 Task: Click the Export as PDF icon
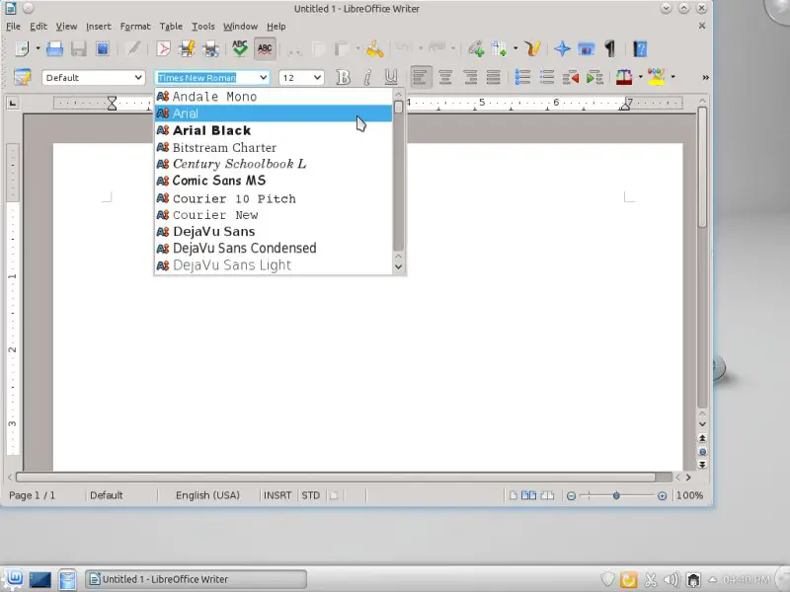coord(164,48)
